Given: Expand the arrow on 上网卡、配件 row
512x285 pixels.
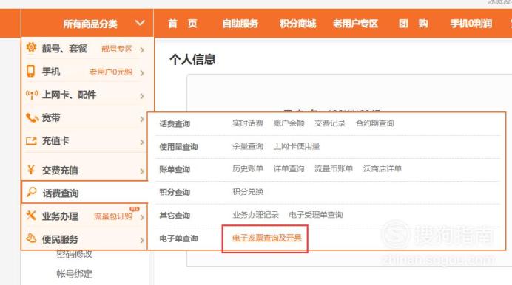Looking at the screenshot, I should click(x=142, y=96).
